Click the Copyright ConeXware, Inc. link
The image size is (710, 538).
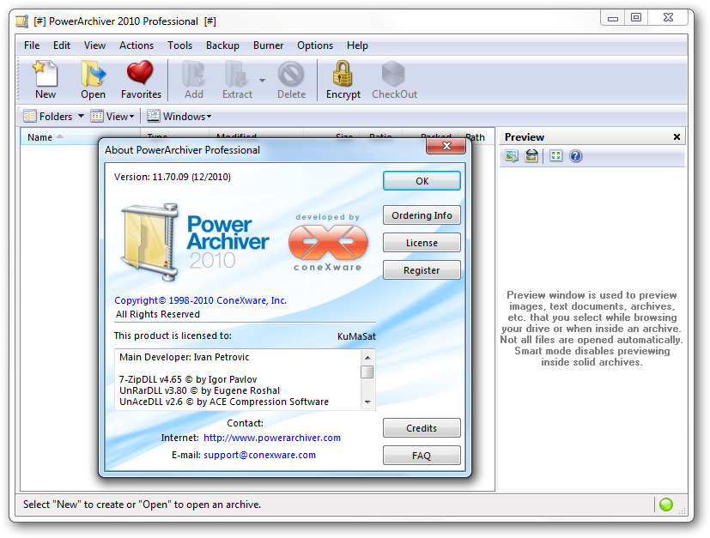pyautogui.click(x=200, y=300)
